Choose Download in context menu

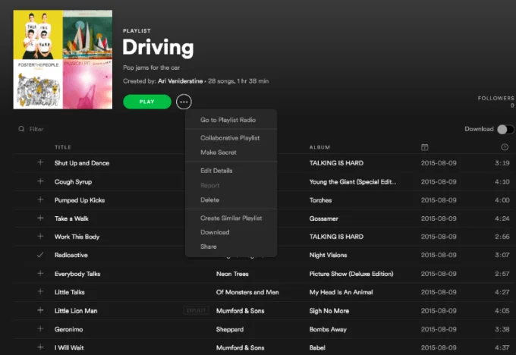215,232
